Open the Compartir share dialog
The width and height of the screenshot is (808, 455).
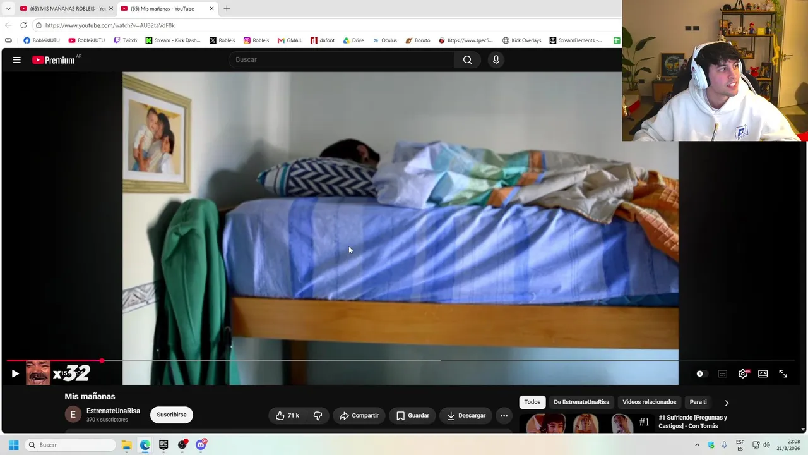(359, 415)
